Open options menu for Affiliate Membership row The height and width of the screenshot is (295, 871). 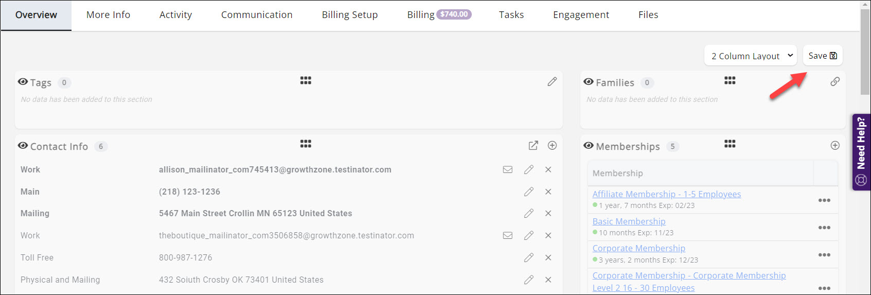click(824, 200)
